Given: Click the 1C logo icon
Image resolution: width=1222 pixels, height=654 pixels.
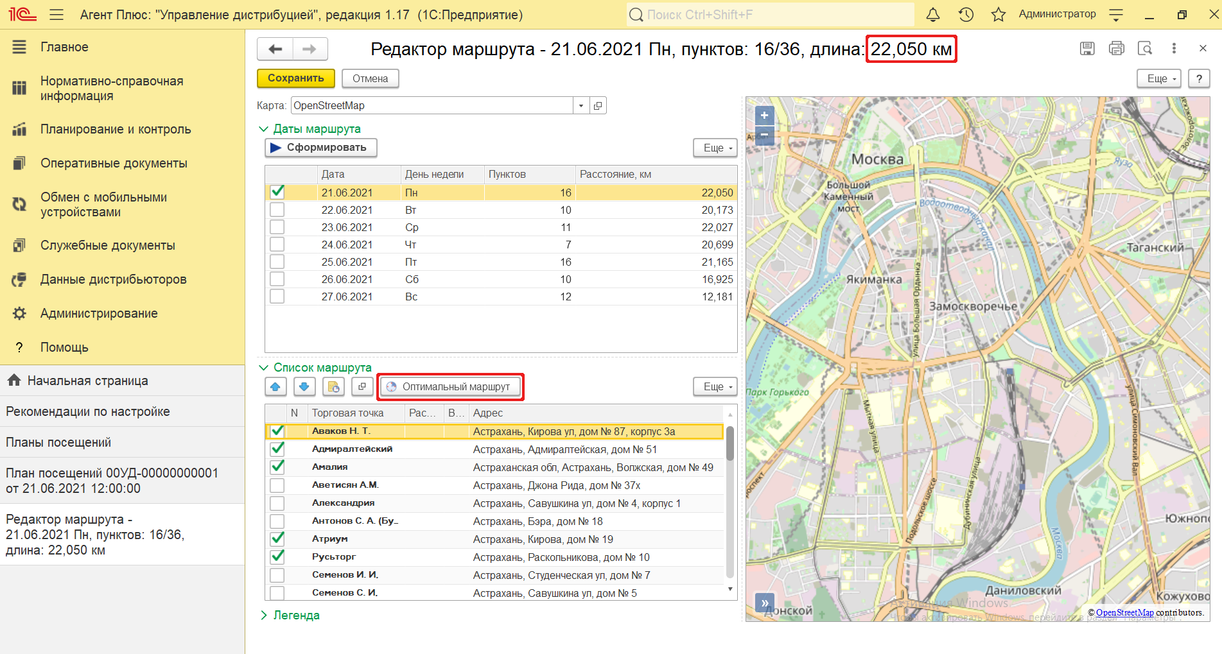Looking at the screenshot, I should 22,13.
